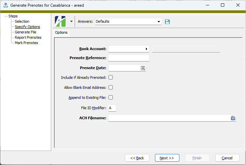
Task: Open the dropdown arrow beside the logo
Action: pyautogui.click(x=71, y=21)
